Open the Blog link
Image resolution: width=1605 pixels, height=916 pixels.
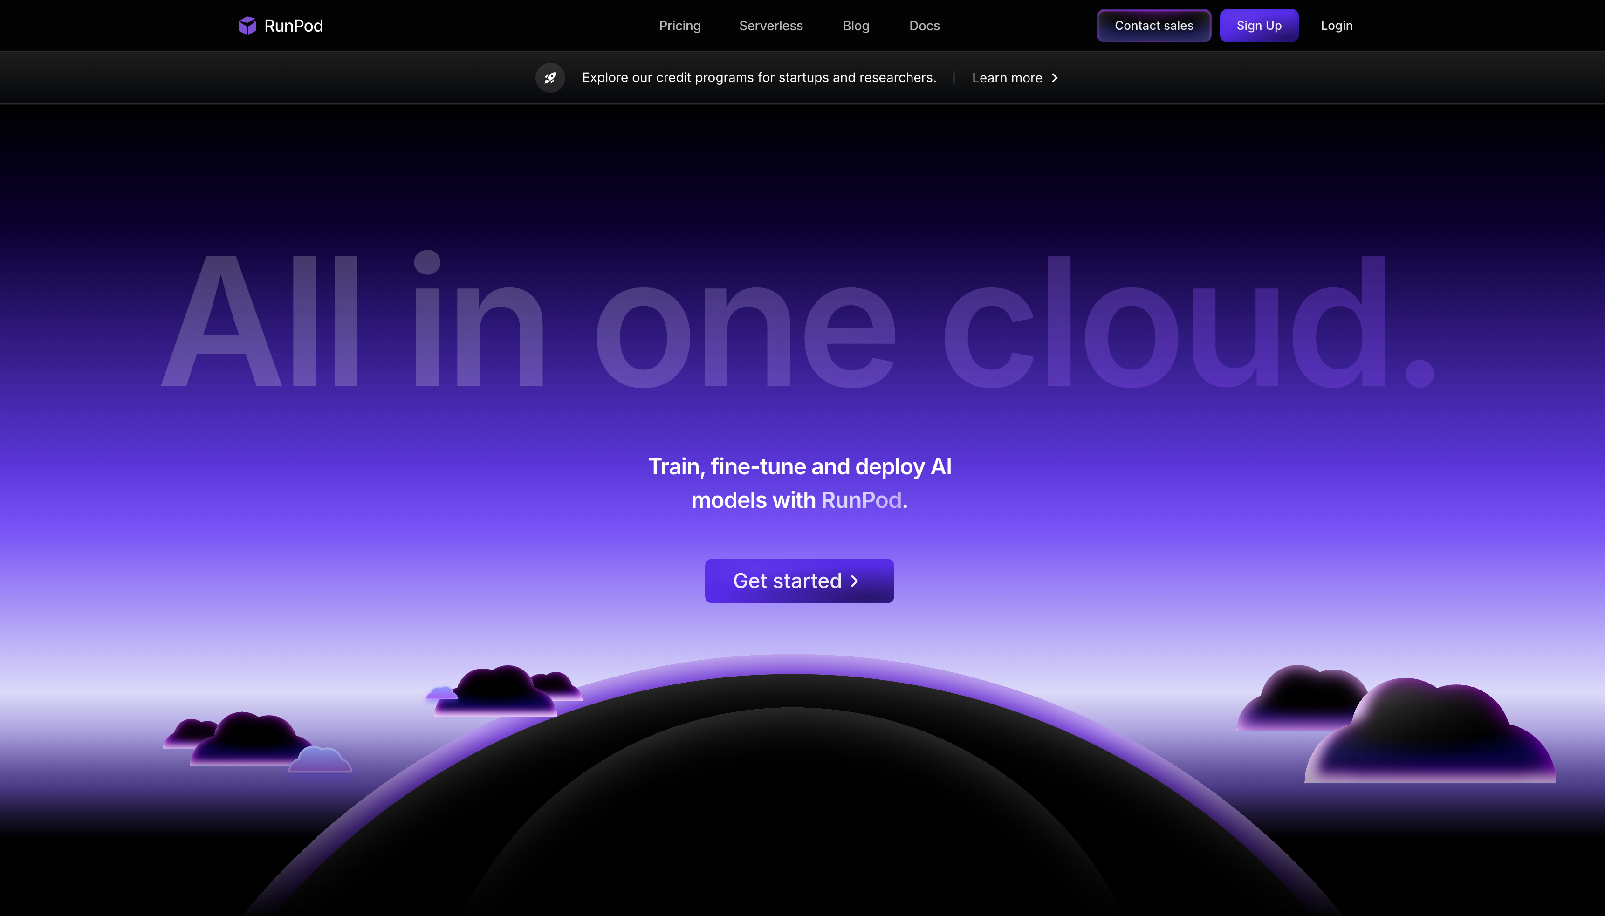[x=856, y=26]
